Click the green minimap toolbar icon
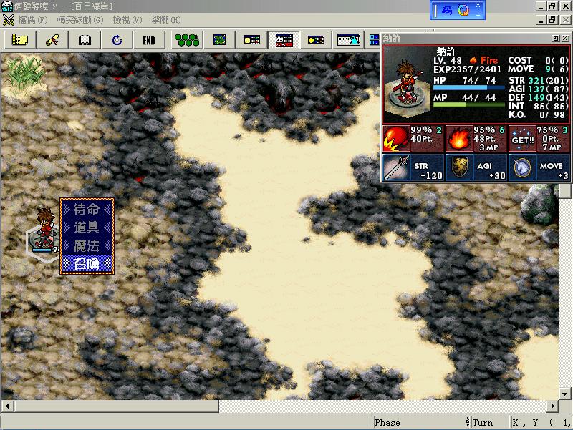573x430 pixels. click(219, 40)
